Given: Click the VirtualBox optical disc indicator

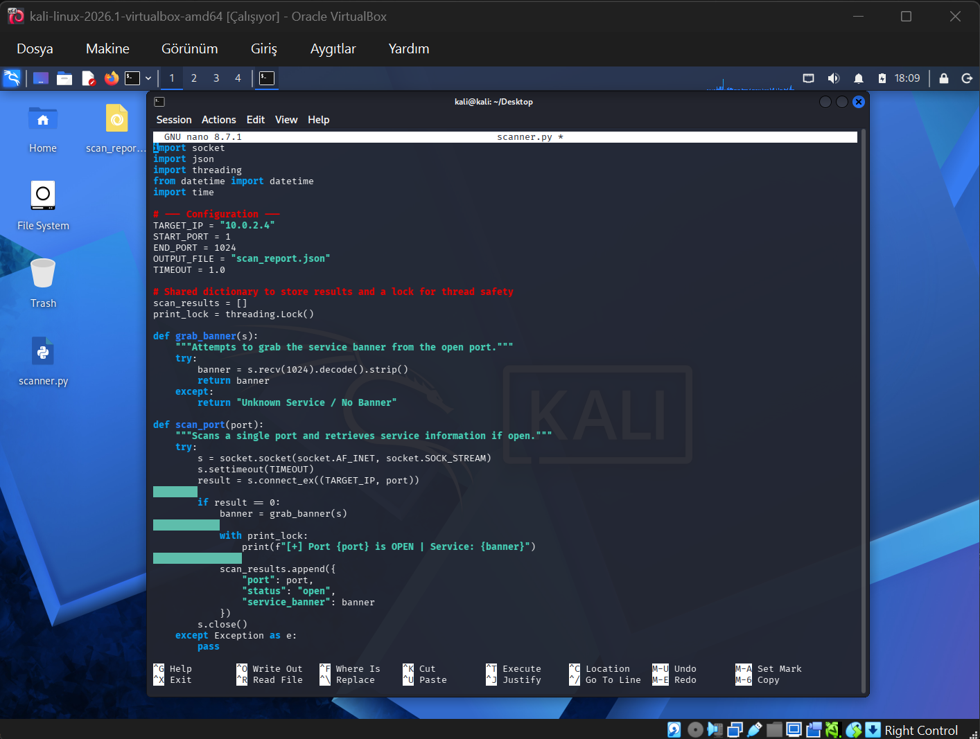Looking at the screenshot, I should [694, 729].
